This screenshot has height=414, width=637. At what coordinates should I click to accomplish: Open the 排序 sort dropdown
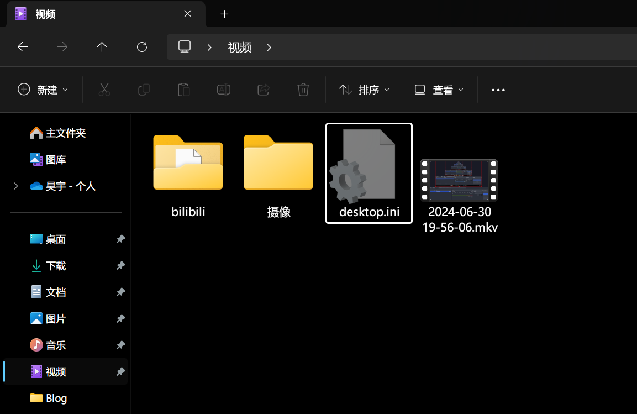tap(364, 90)
